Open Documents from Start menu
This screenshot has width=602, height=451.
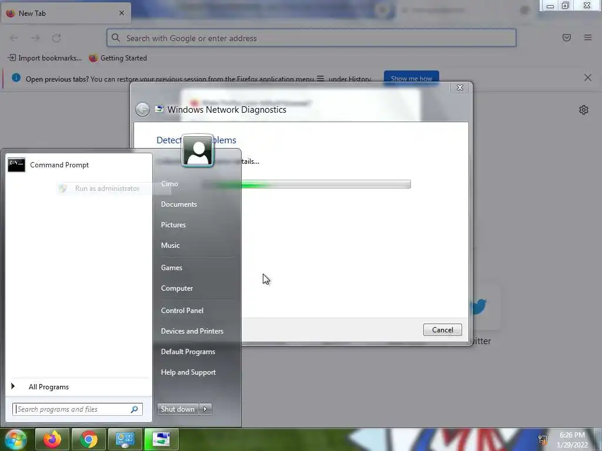(x=179, y=204)
